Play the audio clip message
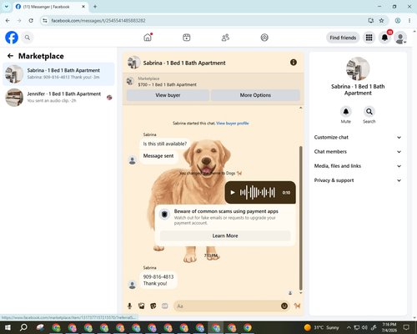This screenshot has width=417, height=334. coord(233,192)
